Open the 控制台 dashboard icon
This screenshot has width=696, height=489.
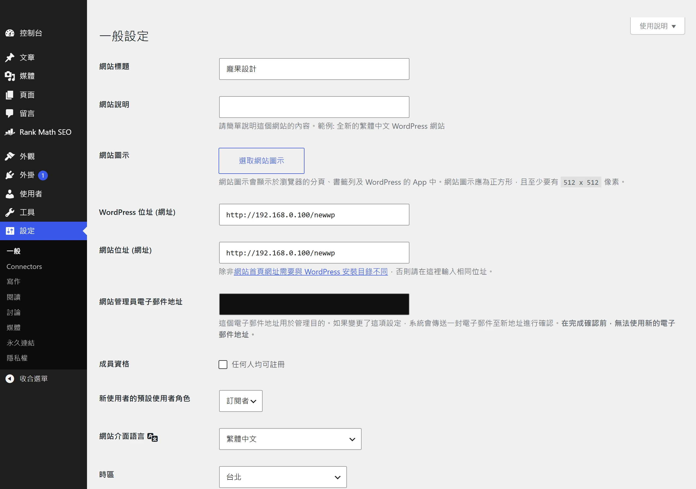click(x=10, y=33)
